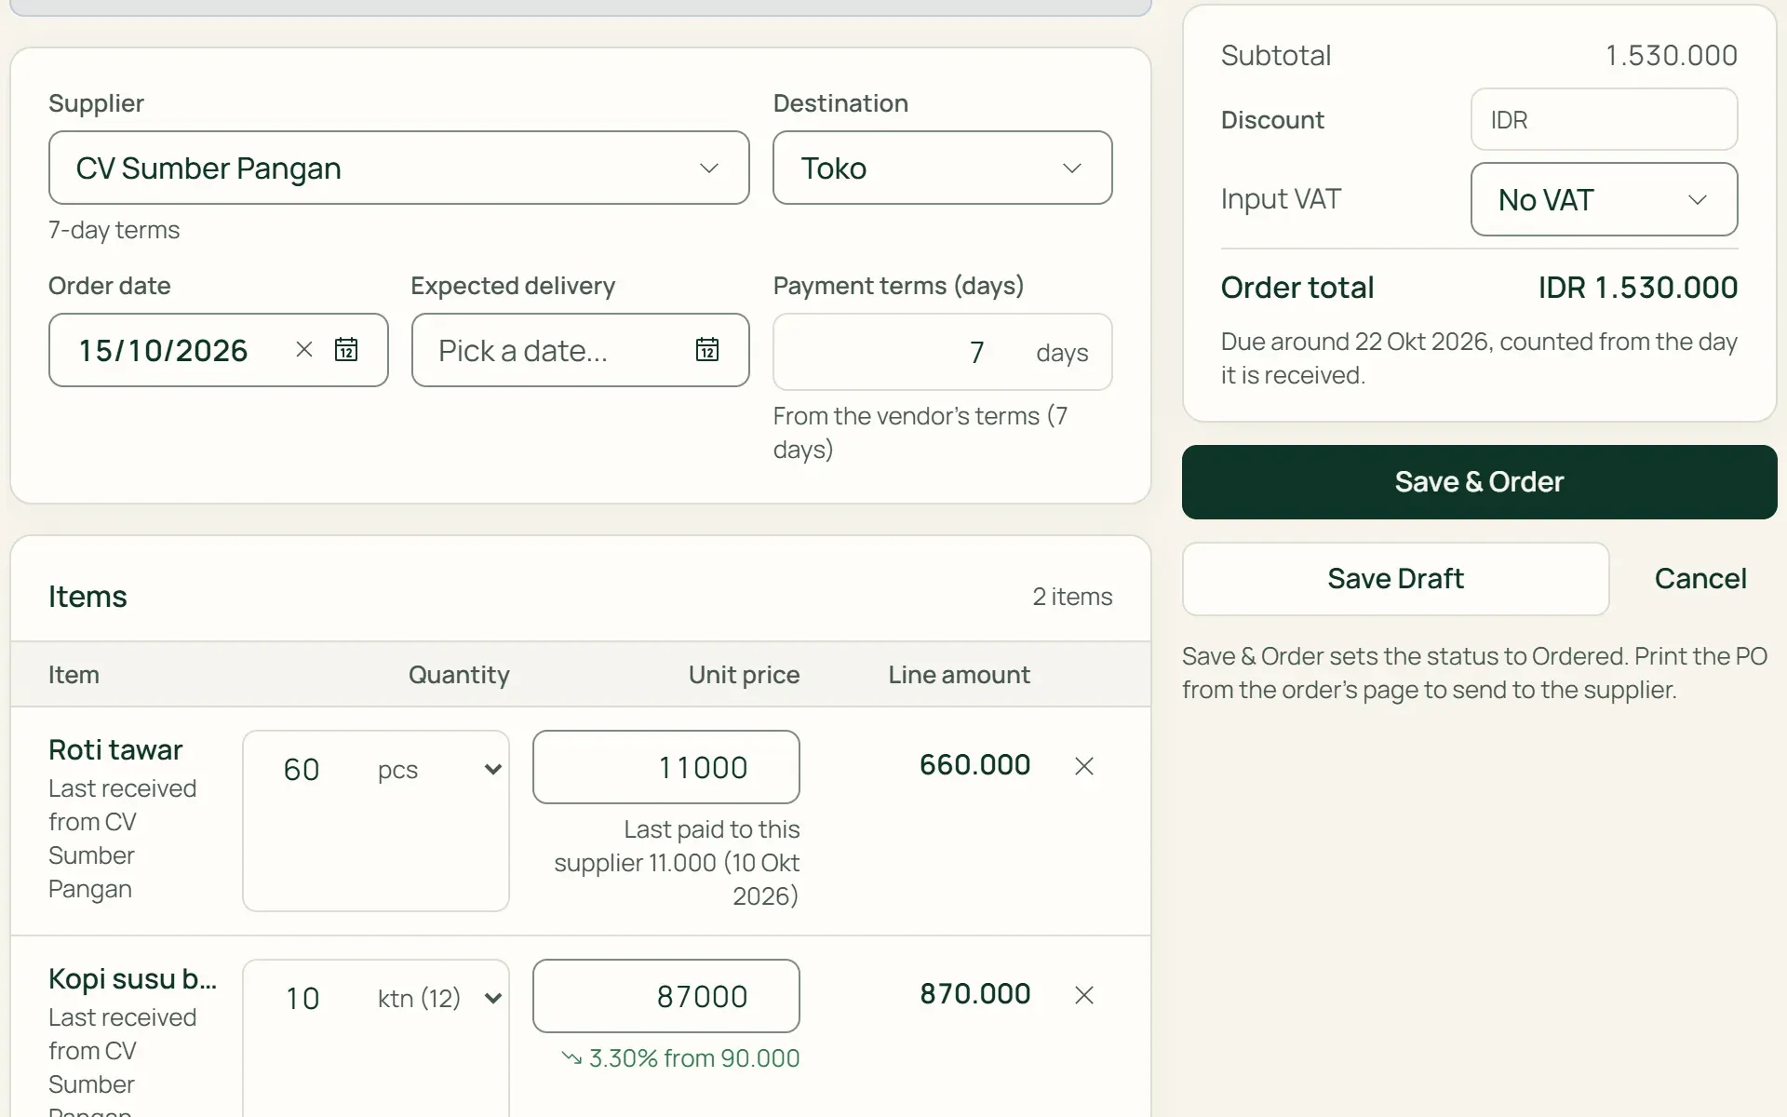Viewport: 1787px width, 1117px height.
Task: Click the order date field 15/10/2026
Action: tap(218, 350)
